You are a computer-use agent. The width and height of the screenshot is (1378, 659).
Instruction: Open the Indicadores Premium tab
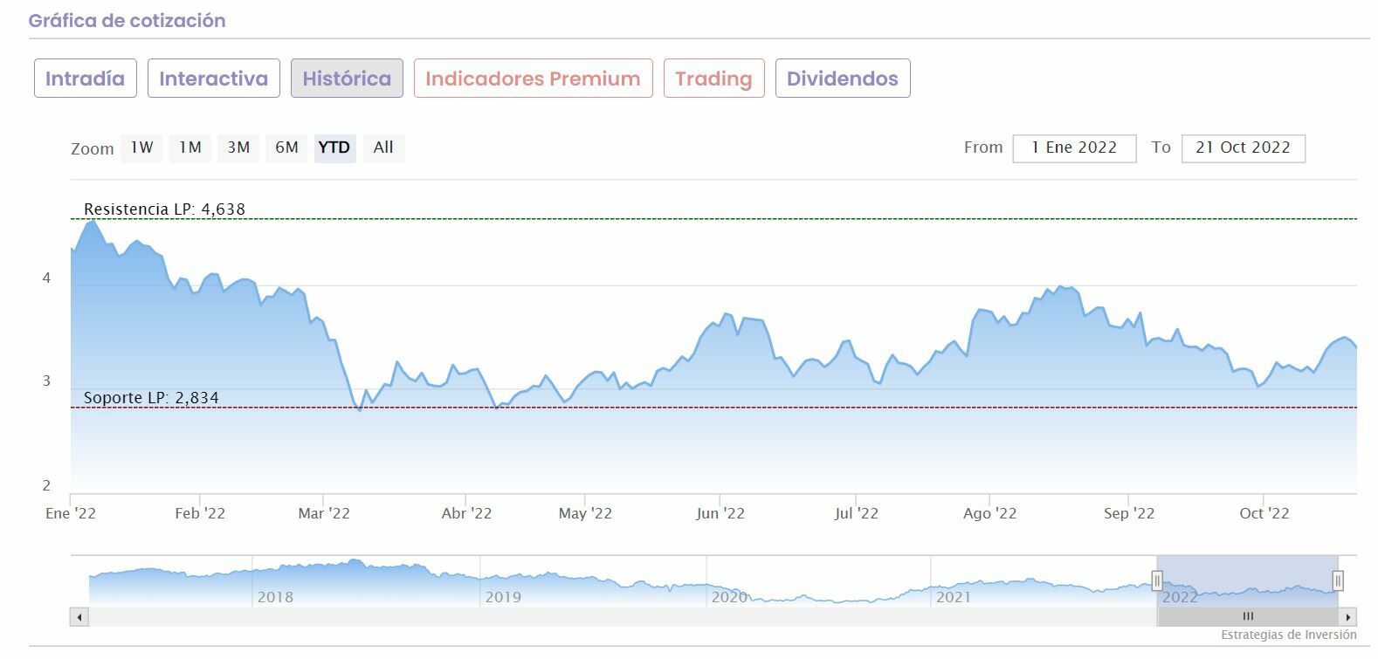click(x=533, y=79)
